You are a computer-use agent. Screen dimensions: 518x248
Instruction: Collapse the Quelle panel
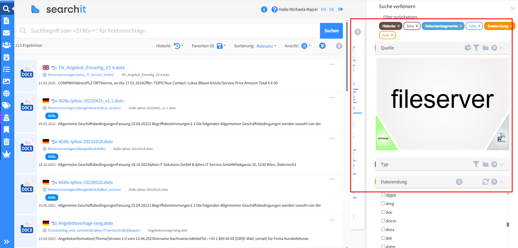click(x=502, y=48)
